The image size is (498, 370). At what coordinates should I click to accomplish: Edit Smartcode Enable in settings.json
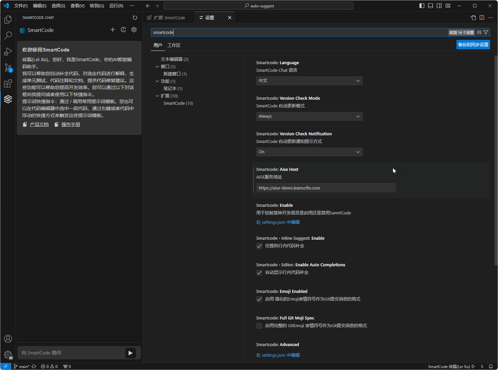click(278, 222)
